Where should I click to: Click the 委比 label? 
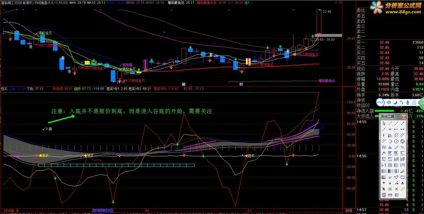(361, 11)
